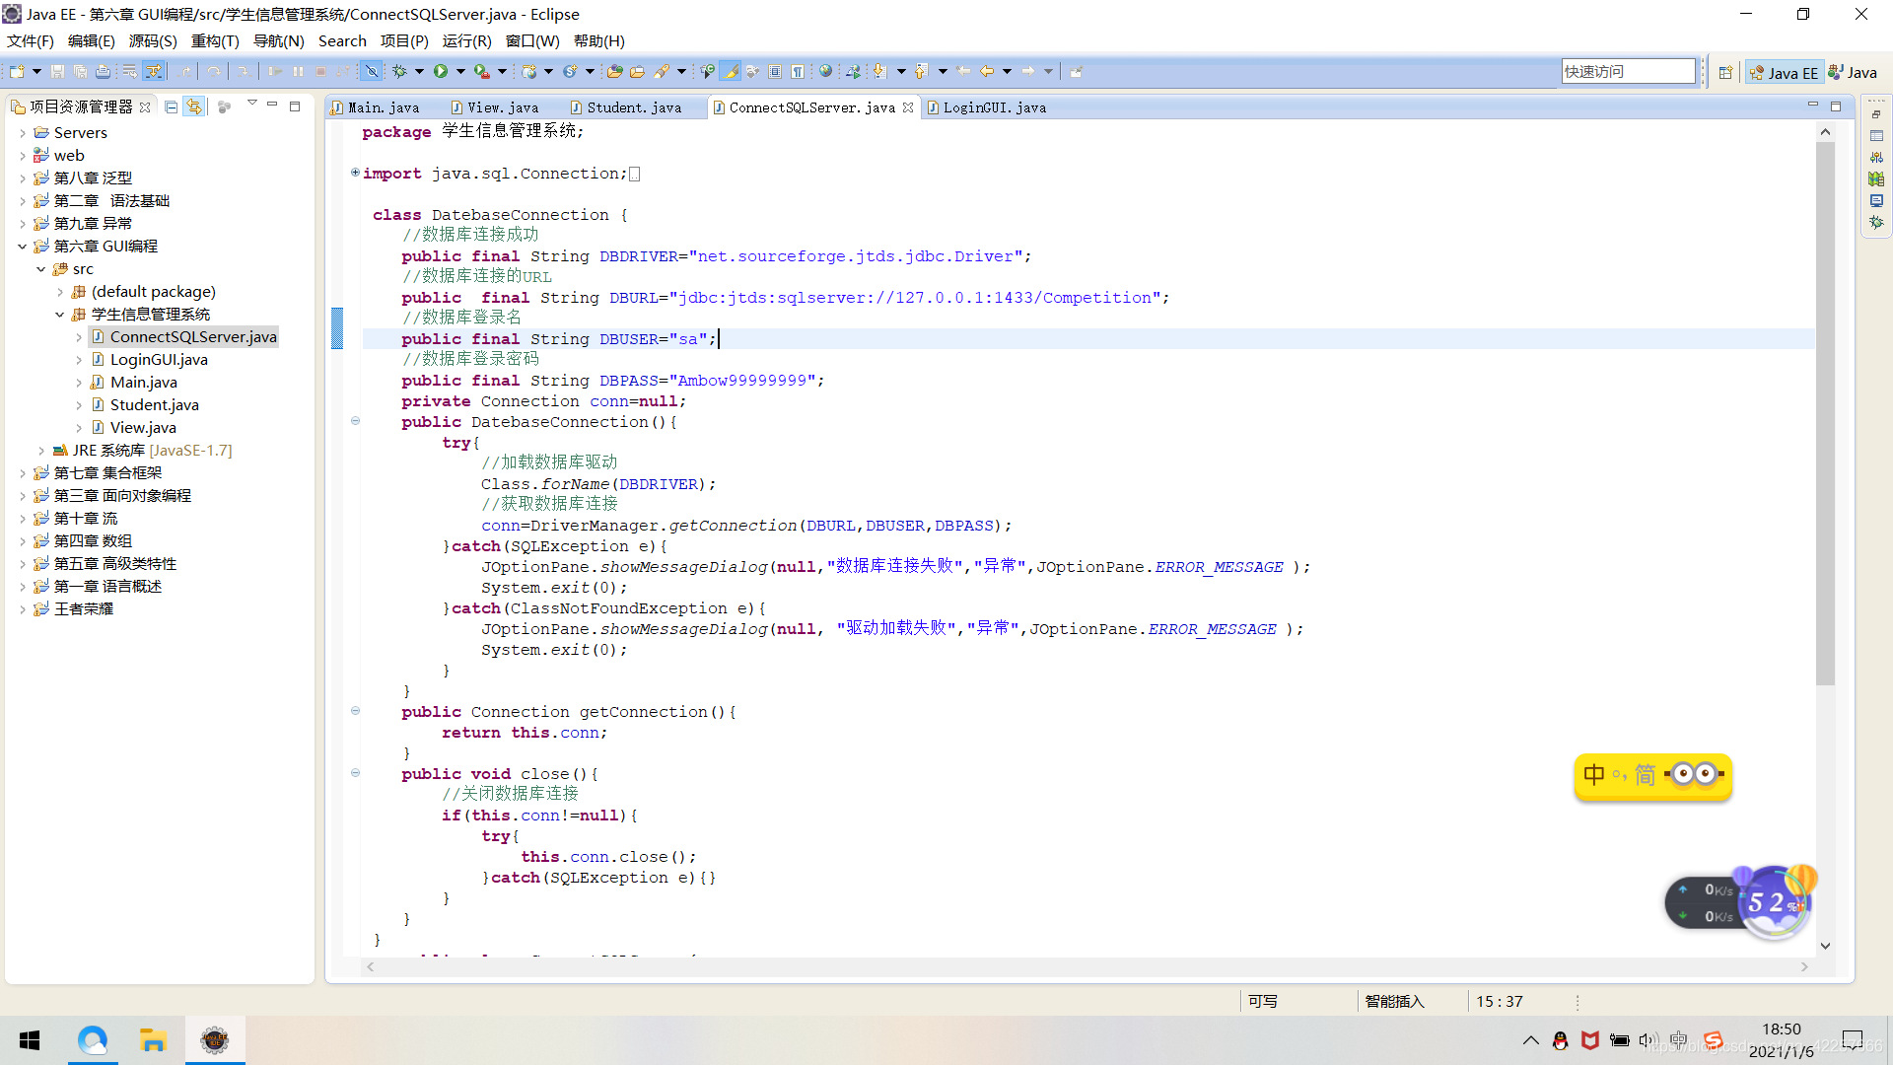
Task: Click the green Run button
Action: coord(441,71)
